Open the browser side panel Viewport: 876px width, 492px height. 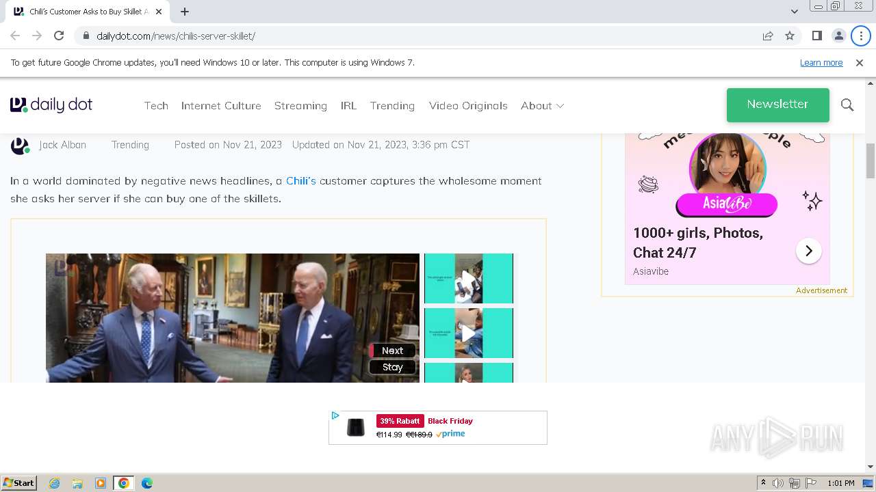(x=816, y=36)
